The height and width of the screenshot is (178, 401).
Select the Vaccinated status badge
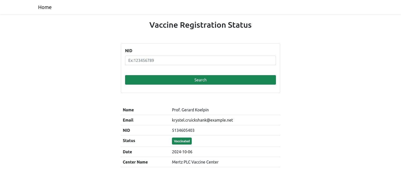click(182, 141)
